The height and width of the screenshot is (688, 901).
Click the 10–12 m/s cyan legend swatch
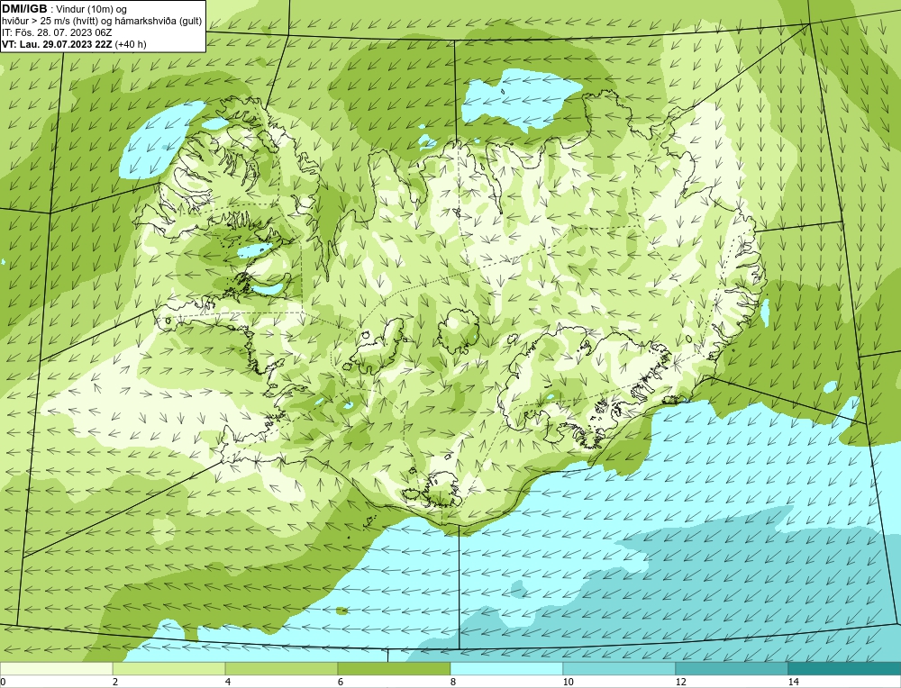[620, 669]
